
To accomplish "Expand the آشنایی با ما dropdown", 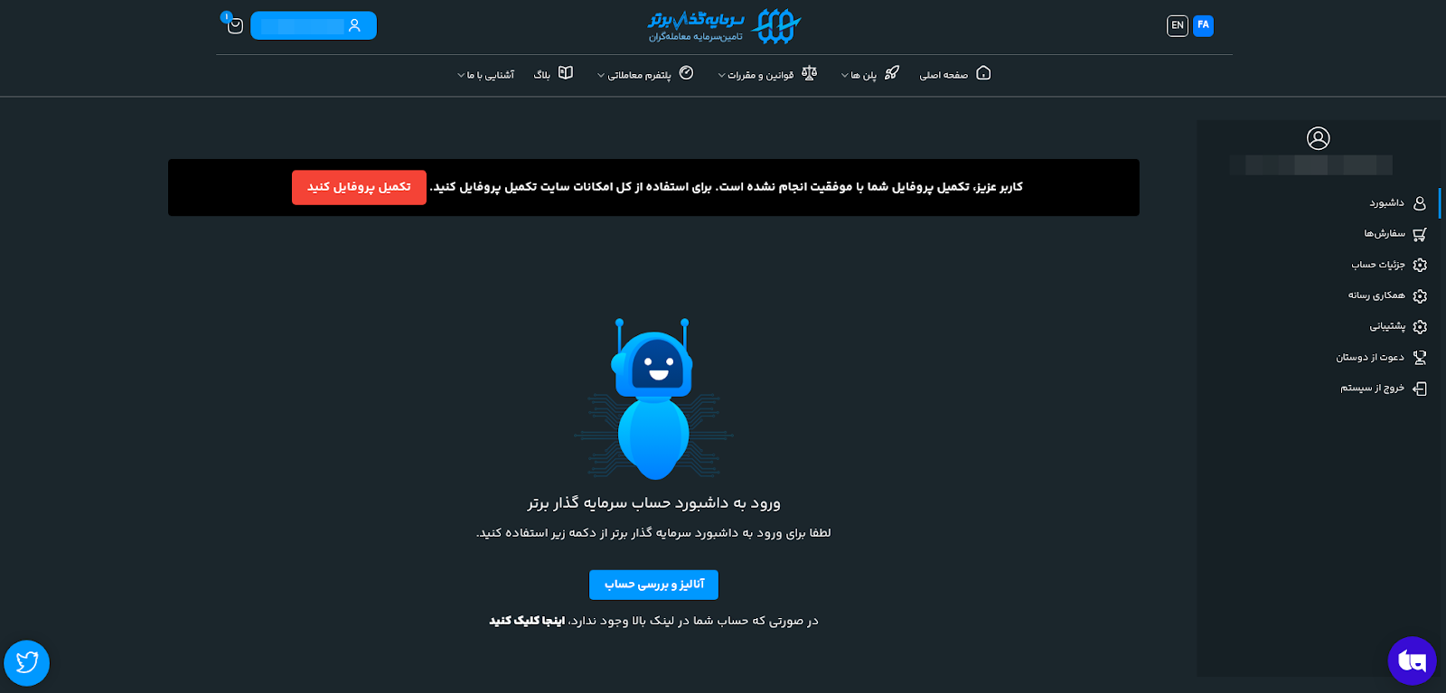I will [486, 75].
